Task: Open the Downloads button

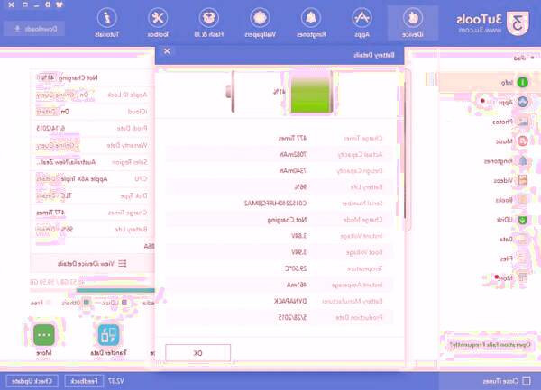Action: click(x=34, y=29)
